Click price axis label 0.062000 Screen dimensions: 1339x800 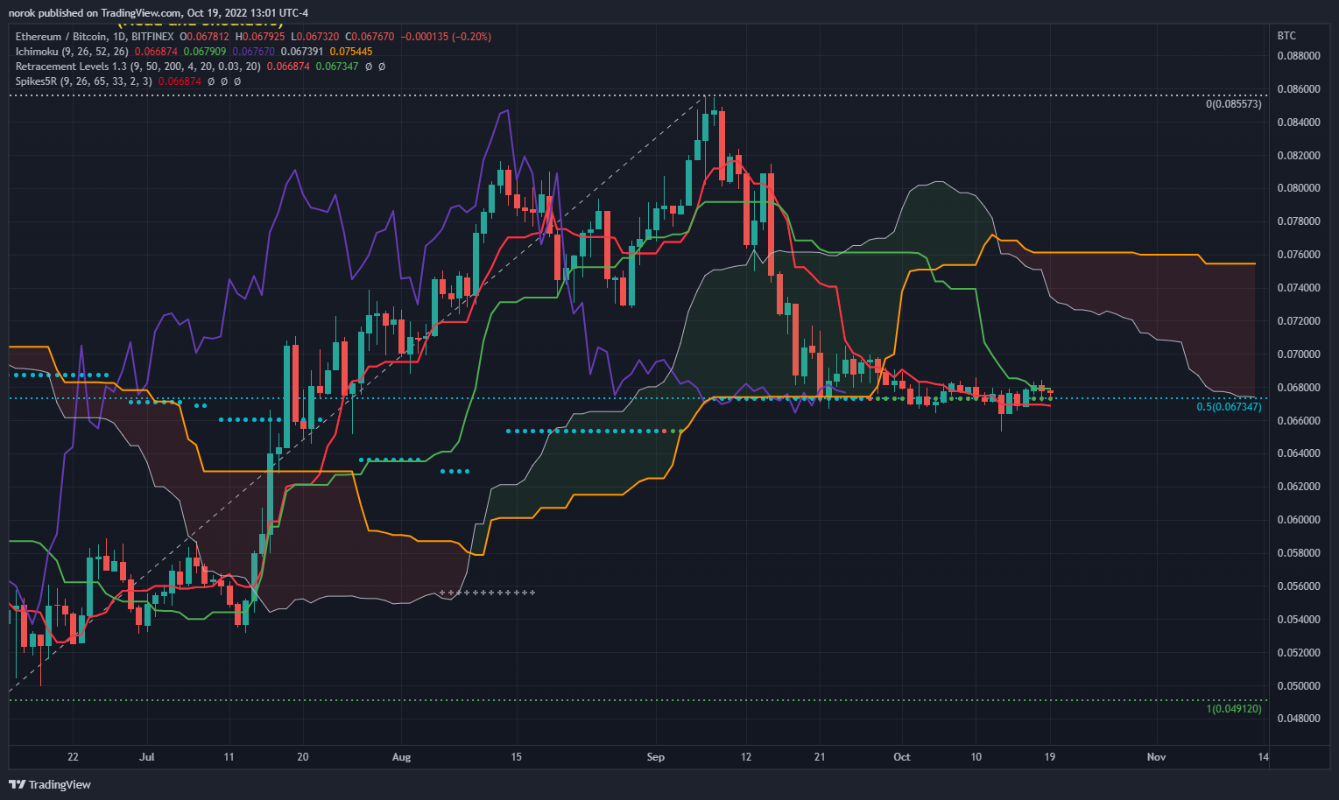1299,487
